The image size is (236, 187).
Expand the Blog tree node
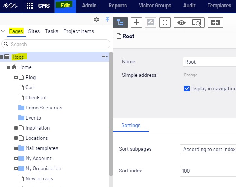[16, 78]
